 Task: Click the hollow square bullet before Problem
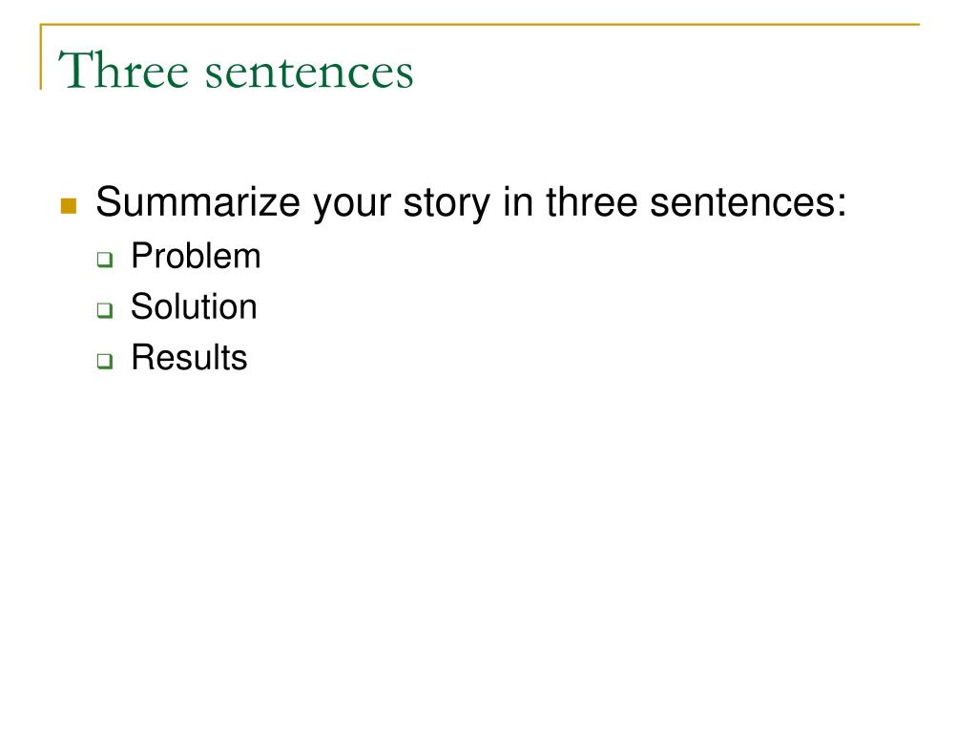105,260
